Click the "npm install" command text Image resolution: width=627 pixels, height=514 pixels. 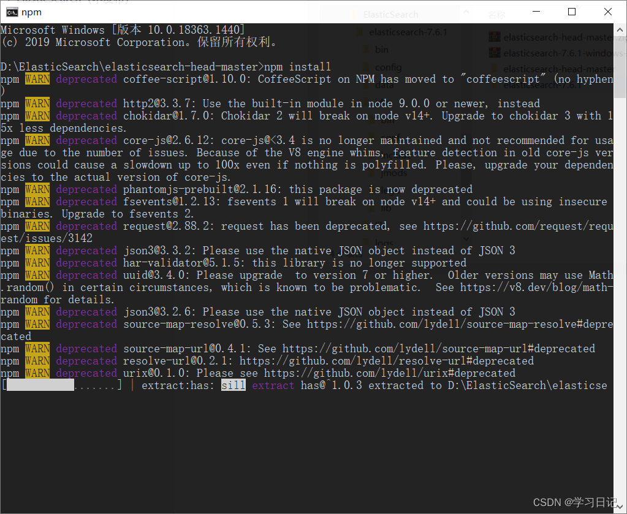point(297,67)
